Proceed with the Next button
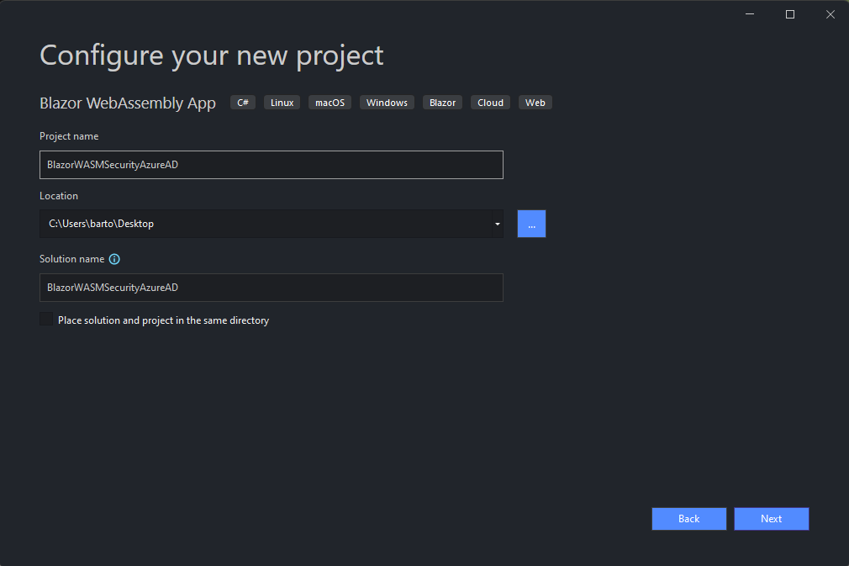 point(771,519)
